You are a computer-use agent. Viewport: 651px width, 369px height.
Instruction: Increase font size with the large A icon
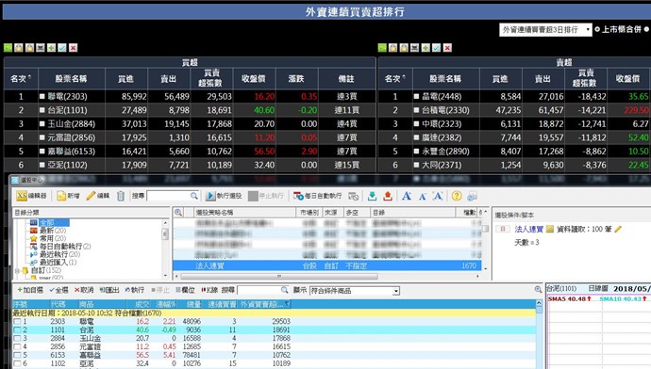click(407, 196)
